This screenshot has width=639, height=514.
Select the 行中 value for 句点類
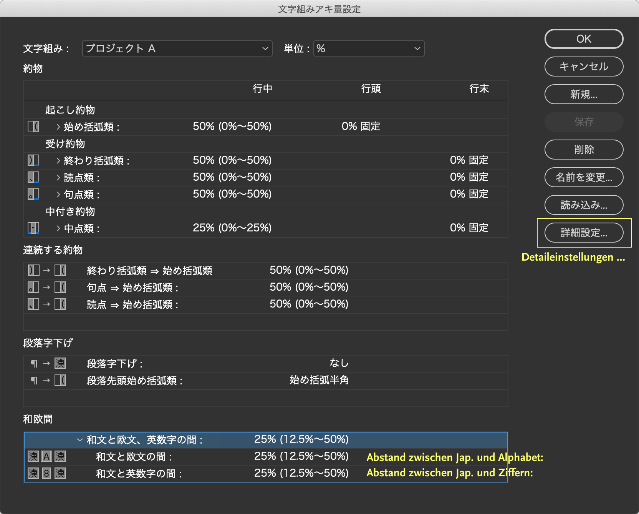[232, 194]
